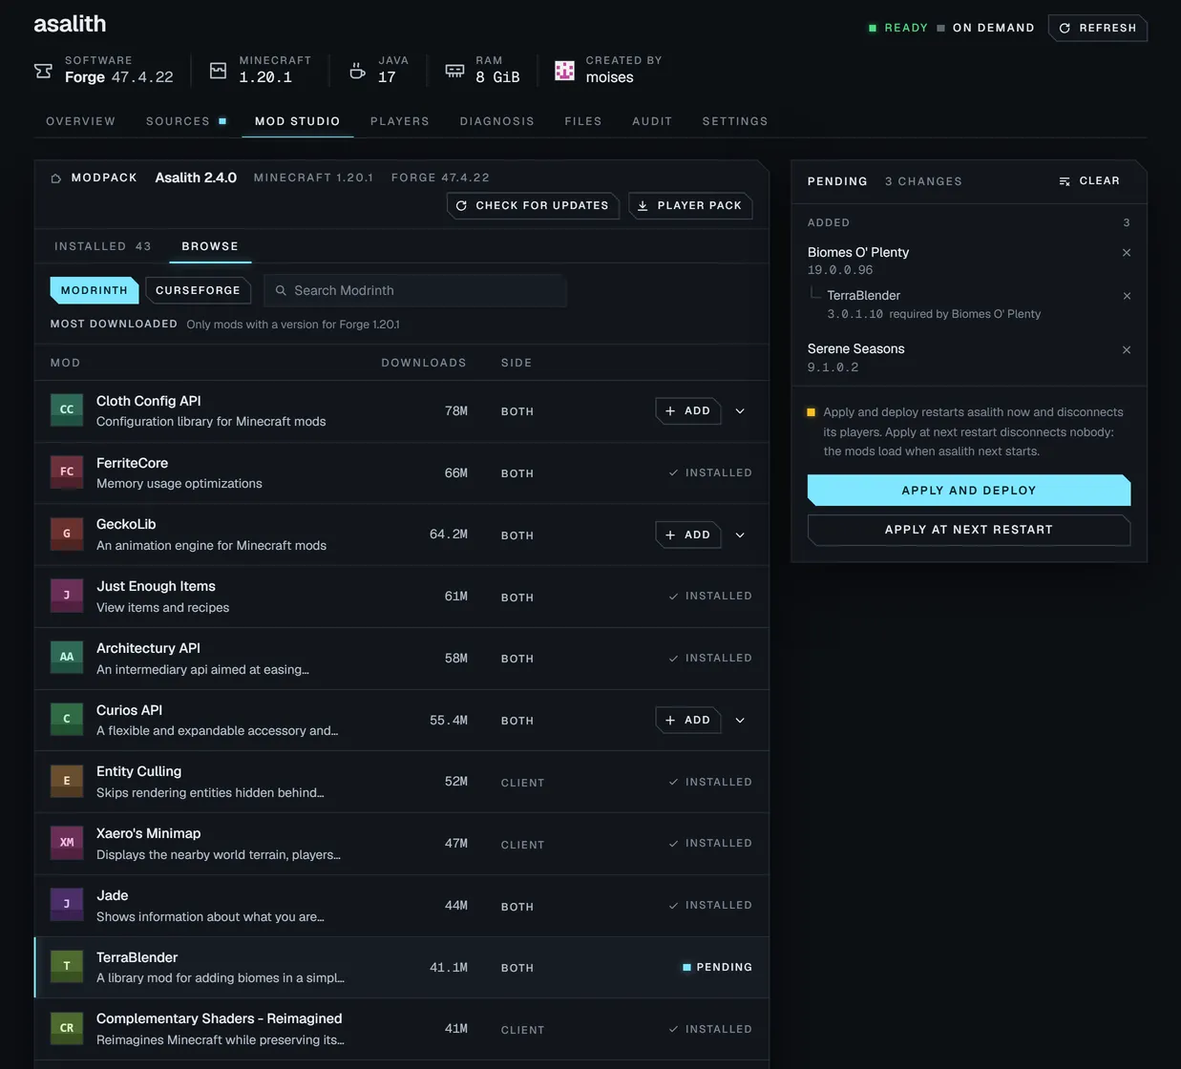Expand version options for GeckoLib
Viewport: 1181px width, 1069px height.
pos(740,535)
